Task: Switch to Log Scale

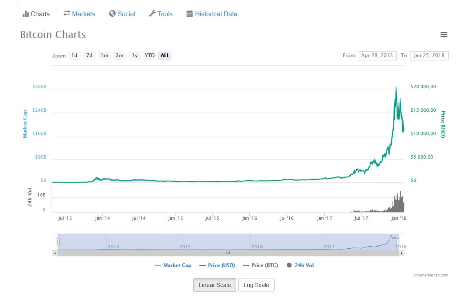Action: click(x=256, y=285)
